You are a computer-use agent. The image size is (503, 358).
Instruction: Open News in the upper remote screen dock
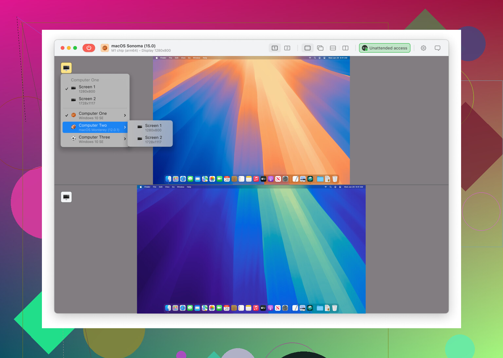(x=278, y=179)
